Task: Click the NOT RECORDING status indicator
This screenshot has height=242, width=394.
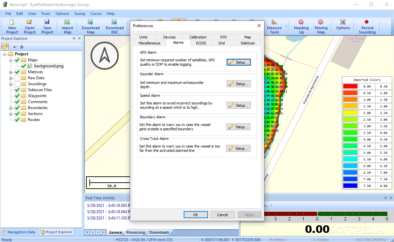Action: [371, 239]
